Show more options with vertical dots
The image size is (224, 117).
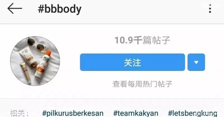[x=210, y=9]
